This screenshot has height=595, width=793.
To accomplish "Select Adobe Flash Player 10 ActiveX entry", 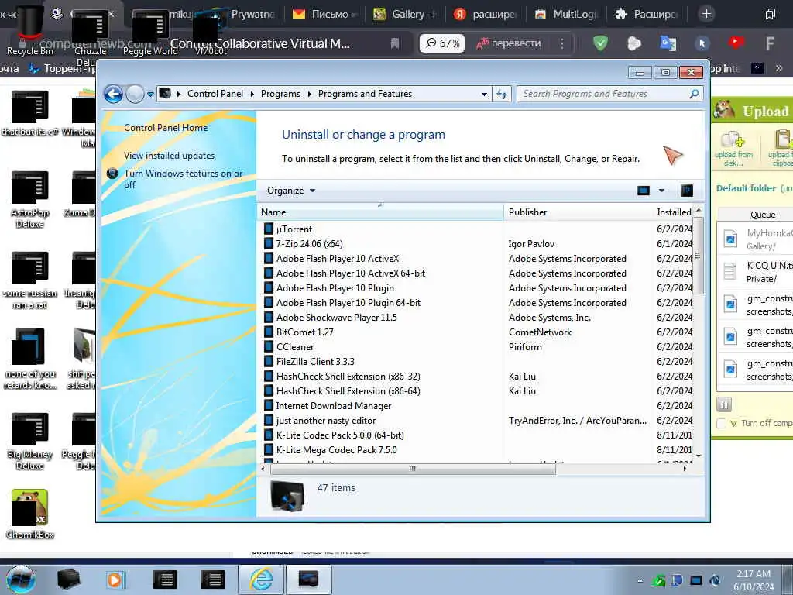I will pos(338,259).
